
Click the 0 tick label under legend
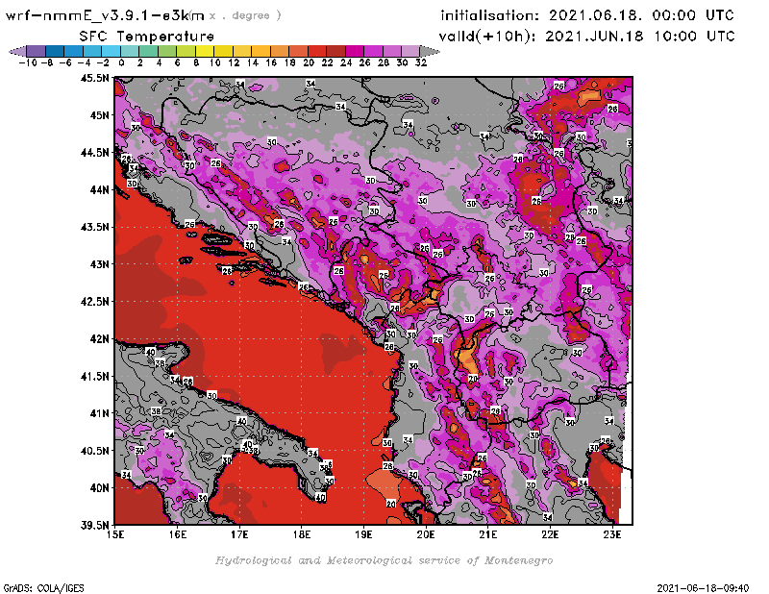(121, 62)
